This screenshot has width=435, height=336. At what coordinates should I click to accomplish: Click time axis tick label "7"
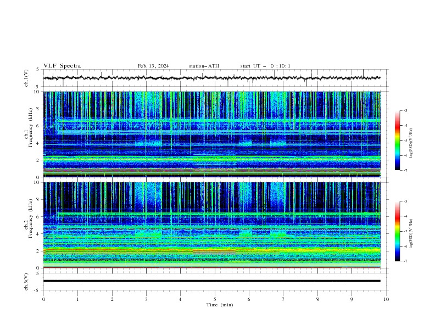pos(283,299)
